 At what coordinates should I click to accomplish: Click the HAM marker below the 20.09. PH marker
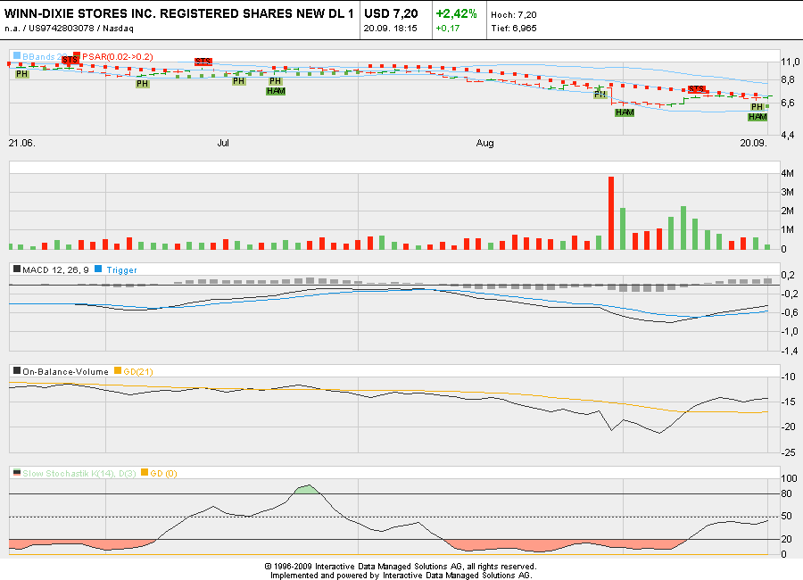pos(757,117)
